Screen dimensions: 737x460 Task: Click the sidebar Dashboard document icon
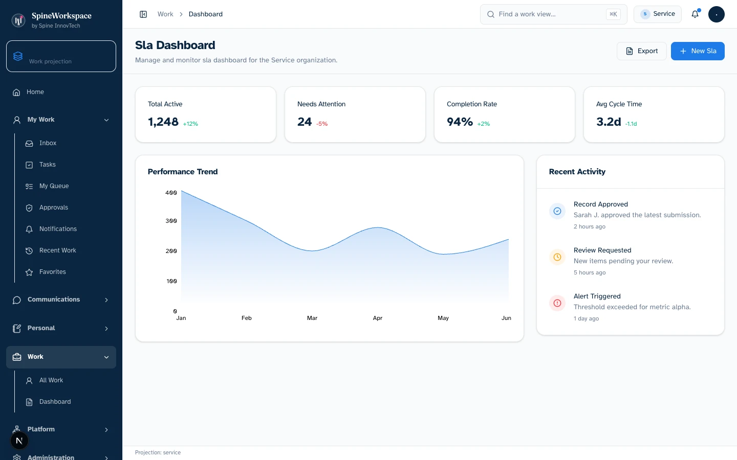click(x=29, y=402)
